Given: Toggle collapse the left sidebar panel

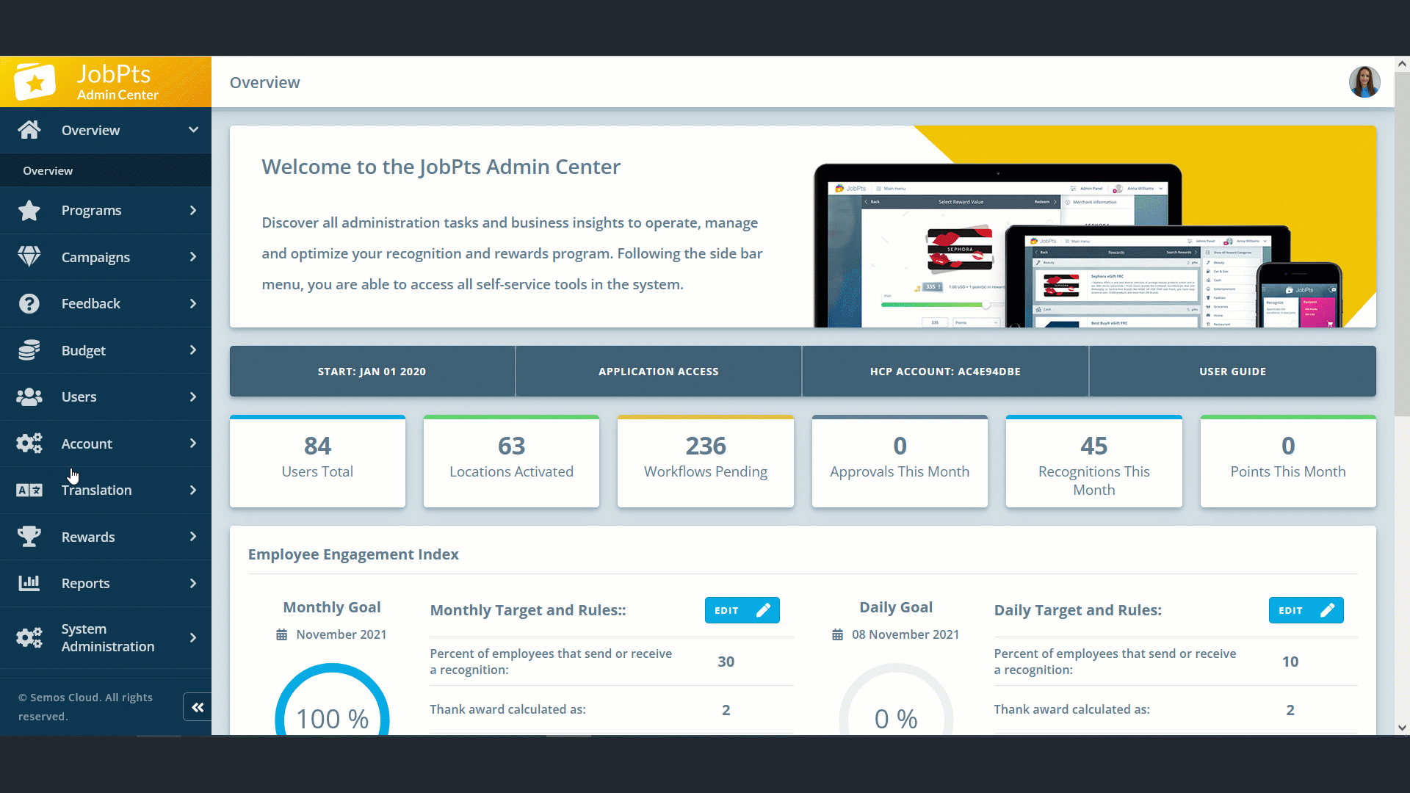Looking at the screenshot, I should click(x=198, y=708).
